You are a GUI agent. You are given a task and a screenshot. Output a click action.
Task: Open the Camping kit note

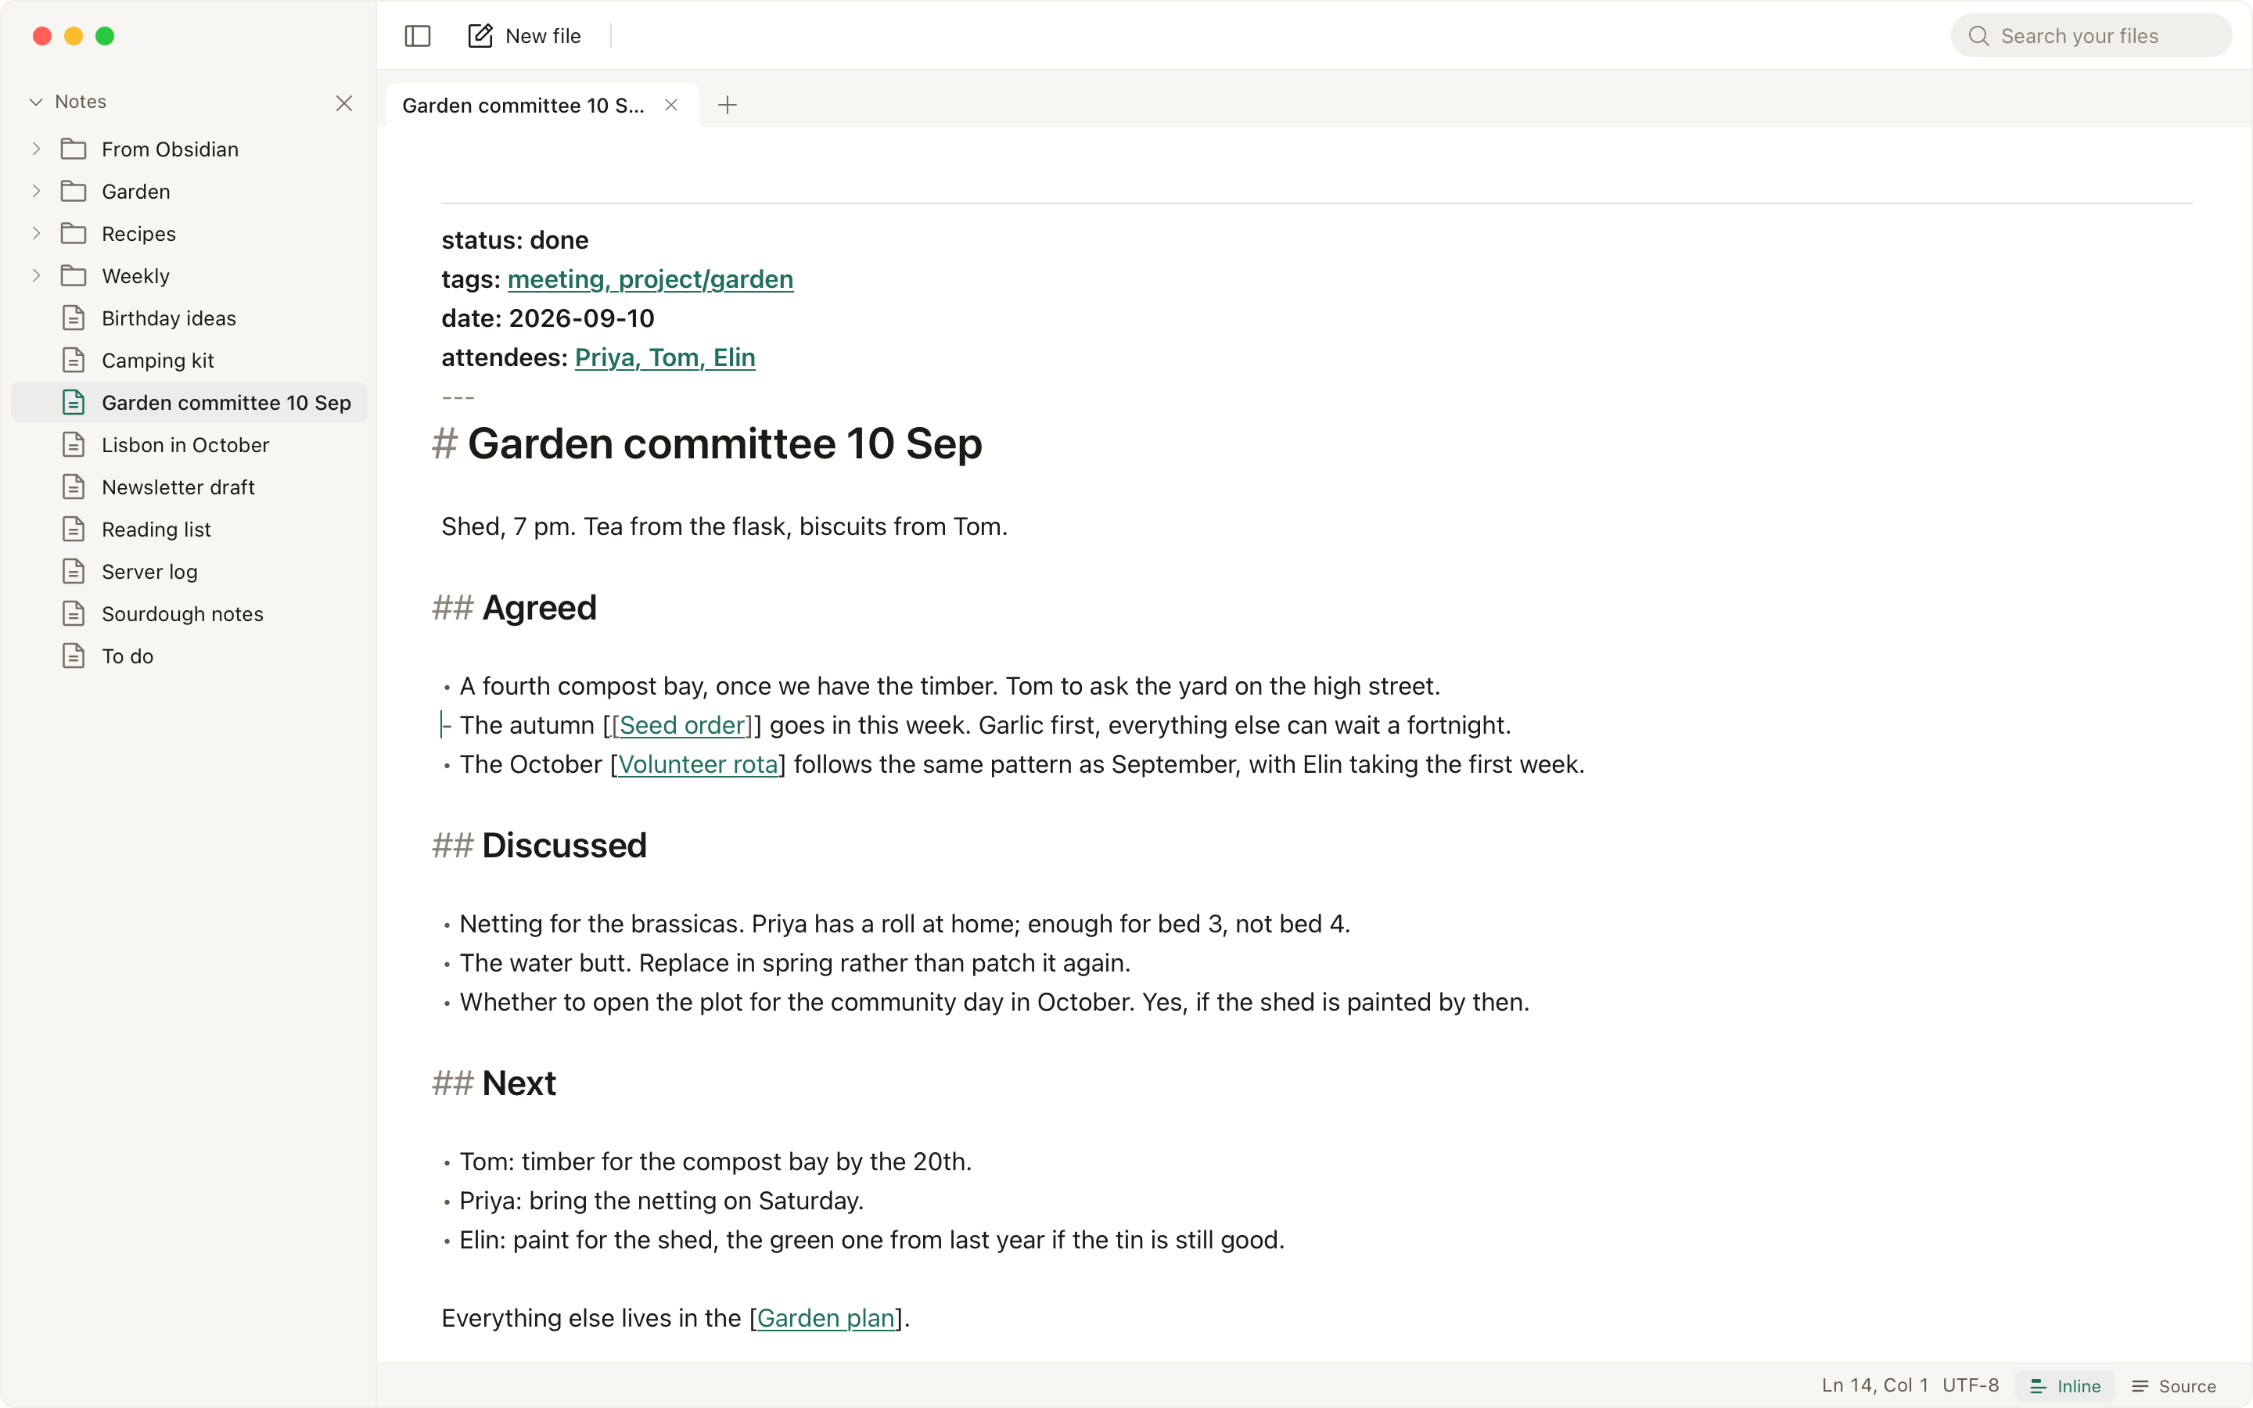click(x=189, y=361)
